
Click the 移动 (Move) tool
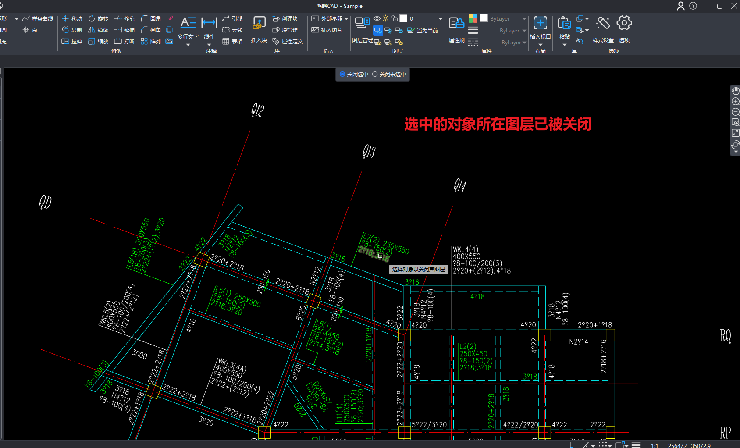click(72, 19)
